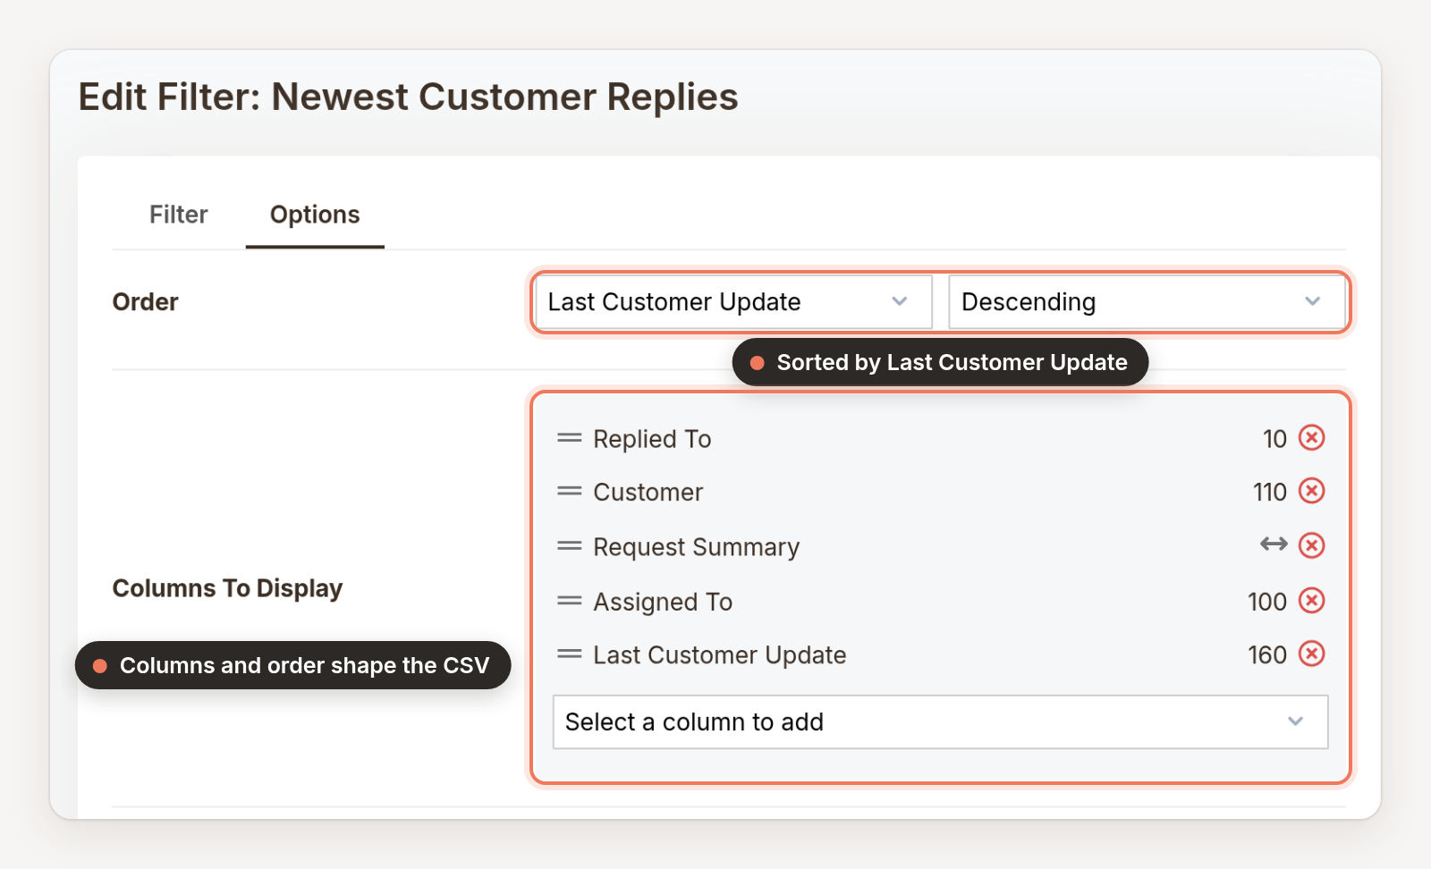This screenshot has width=1431, height=869.
Task: Remove the Last Customer Update column
Action: tap(1311, 654)
